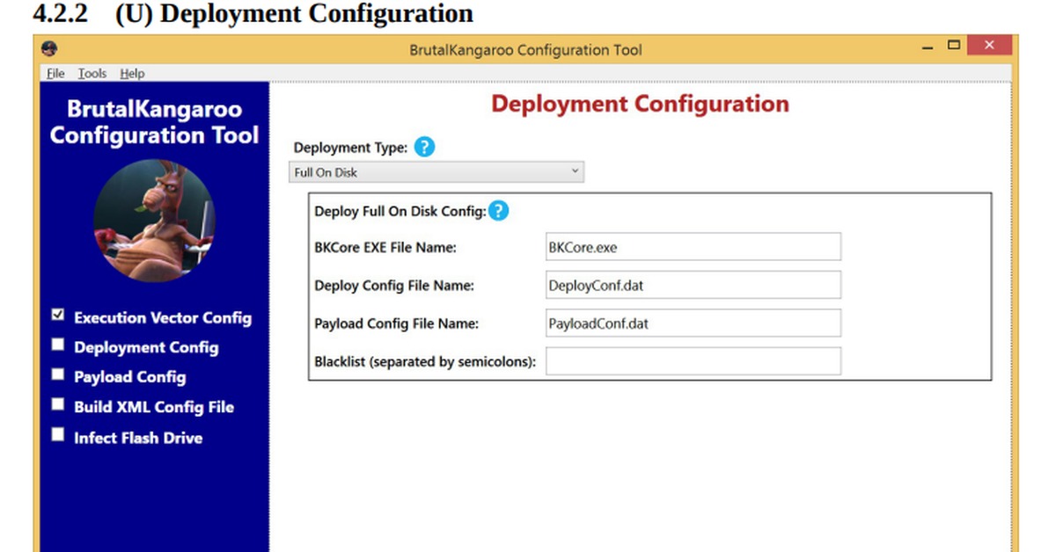Click the empty Blacklist input field

(x=693, y=361)
